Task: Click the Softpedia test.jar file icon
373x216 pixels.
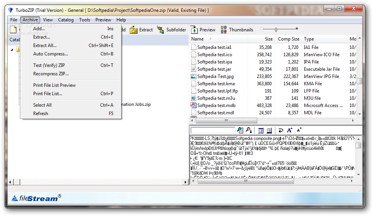Action: [x=194, y=69]
